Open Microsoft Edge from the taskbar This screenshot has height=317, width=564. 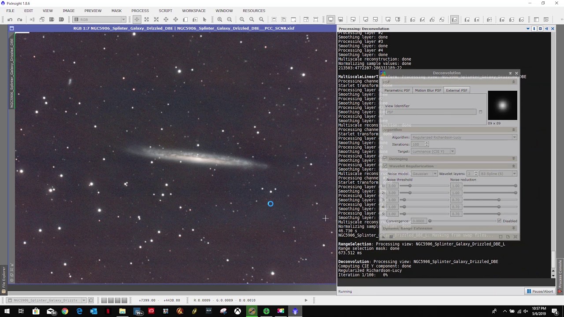(79, 311)
